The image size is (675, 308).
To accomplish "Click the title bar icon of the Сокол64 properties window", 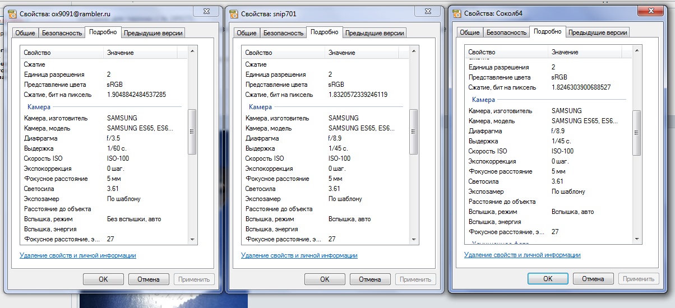I will tap(457, 12).
